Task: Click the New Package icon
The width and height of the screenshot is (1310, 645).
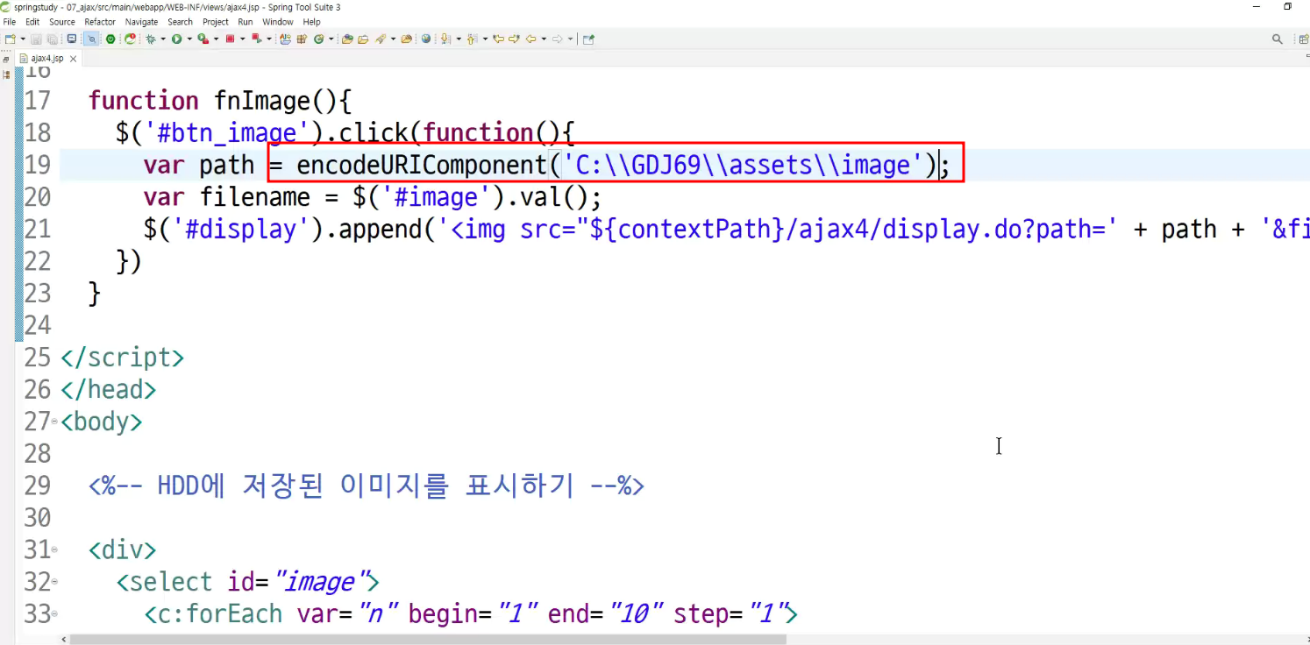Action: pos(302,39)
